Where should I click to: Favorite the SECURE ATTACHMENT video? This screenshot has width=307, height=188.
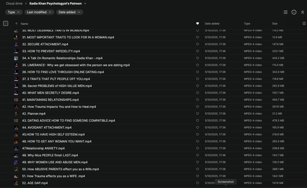coord(197,44)
